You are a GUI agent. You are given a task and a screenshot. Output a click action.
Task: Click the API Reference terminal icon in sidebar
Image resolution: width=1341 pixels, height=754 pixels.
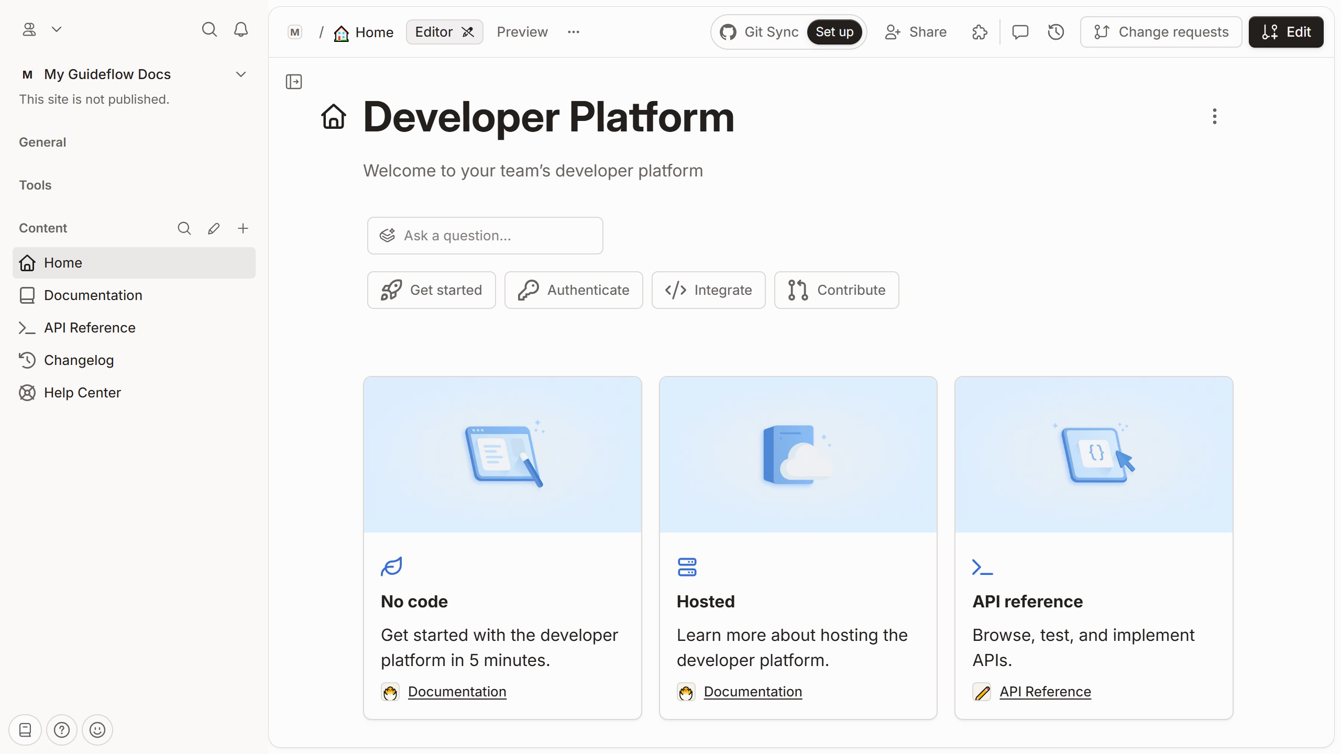[27, 328]
